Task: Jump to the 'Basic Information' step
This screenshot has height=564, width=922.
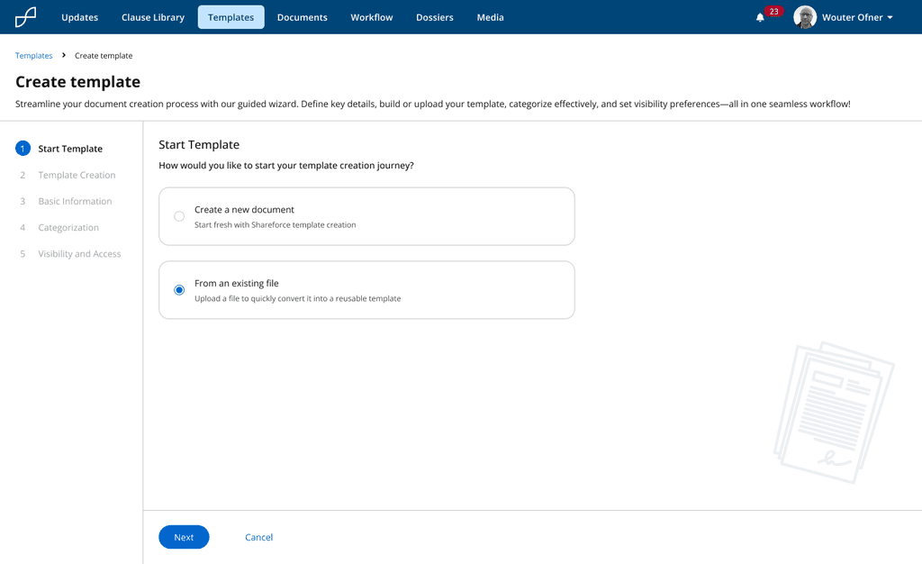Action: tap(75, 201)
